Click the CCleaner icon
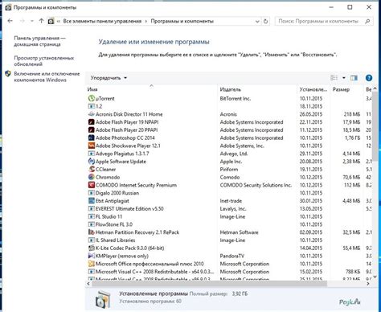381x312 pixels. (x=92, y=170)
